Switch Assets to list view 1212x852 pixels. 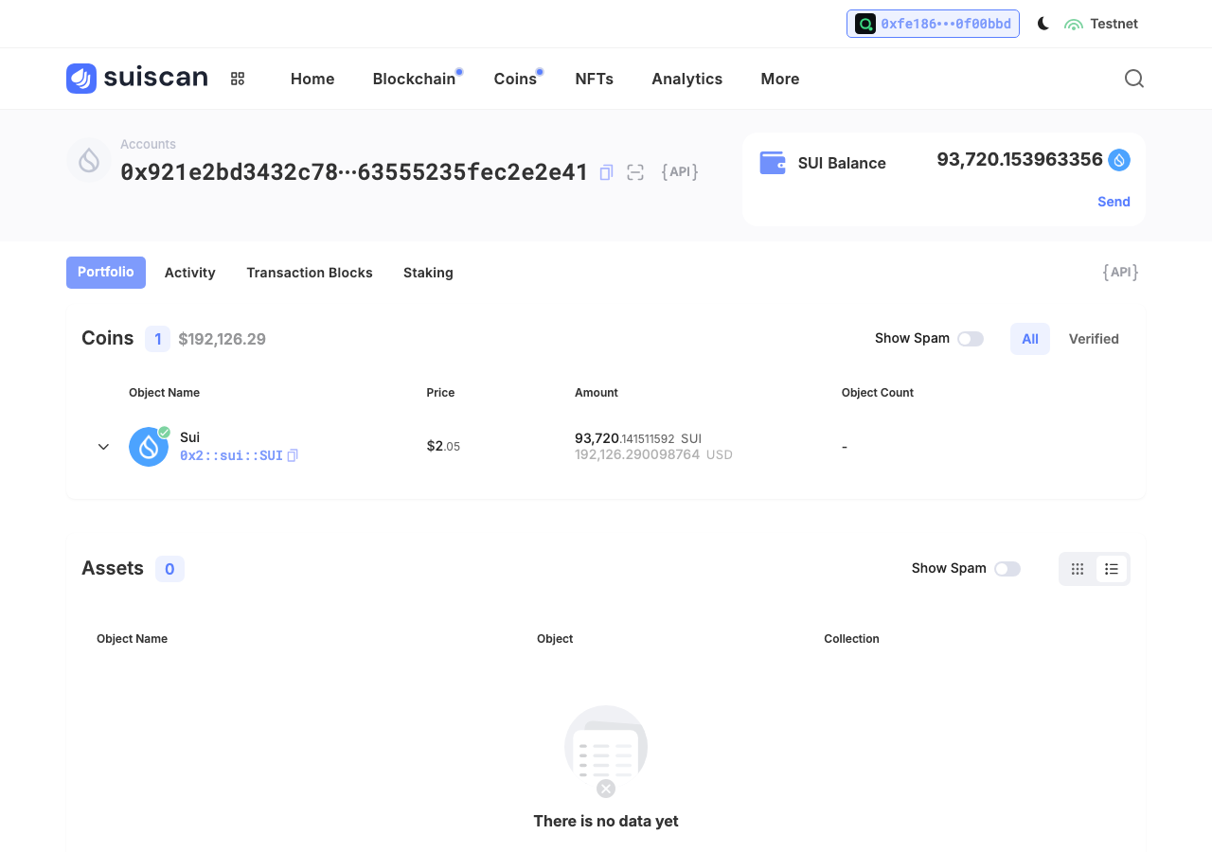(1112, 569)
